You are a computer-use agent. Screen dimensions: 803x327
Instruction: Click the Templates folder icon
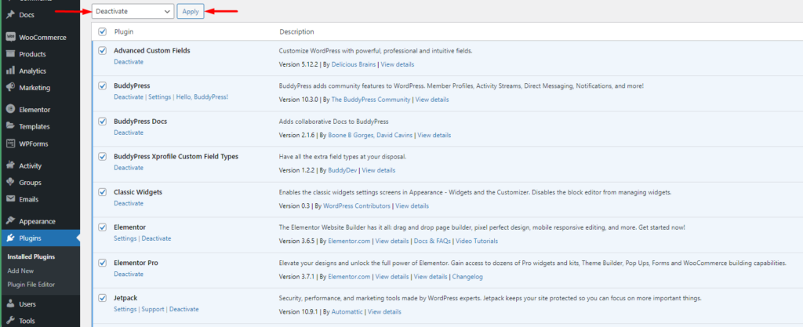(10, 126)
